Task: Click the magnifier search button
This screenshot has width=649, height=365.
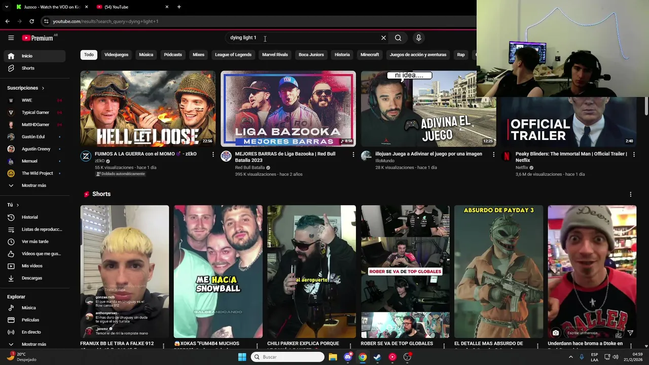Action: point(398,38)
